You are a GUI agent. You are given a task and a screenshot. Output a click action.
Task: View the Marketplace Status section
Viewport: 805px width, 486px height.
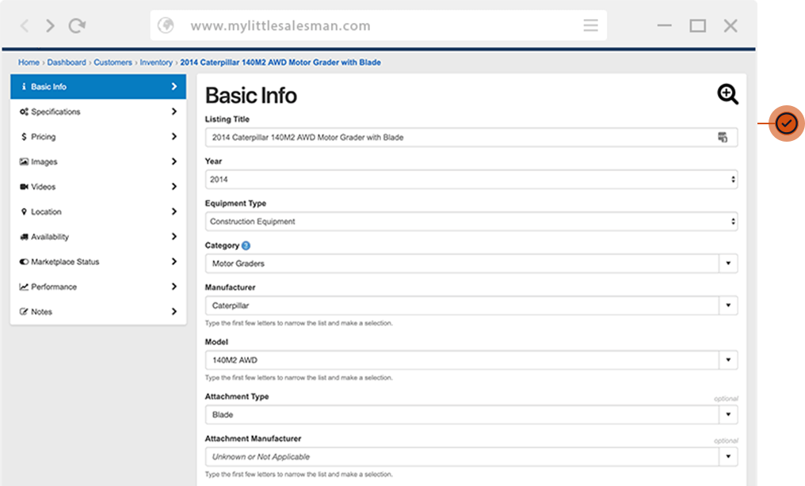98,261
